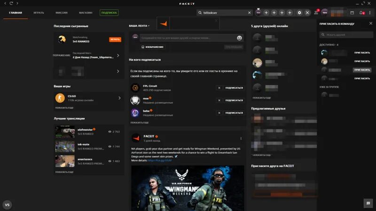
Task: Clear the bitbokser search with the X
Action: tap(250, 13)
